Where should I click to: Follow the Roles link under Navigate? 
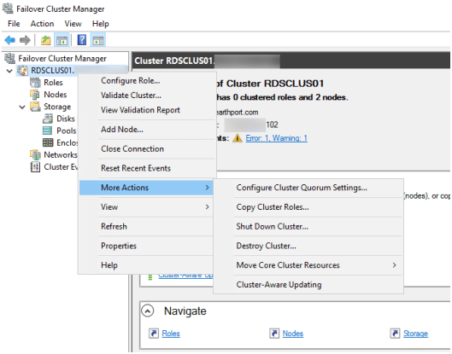(171, 334)
